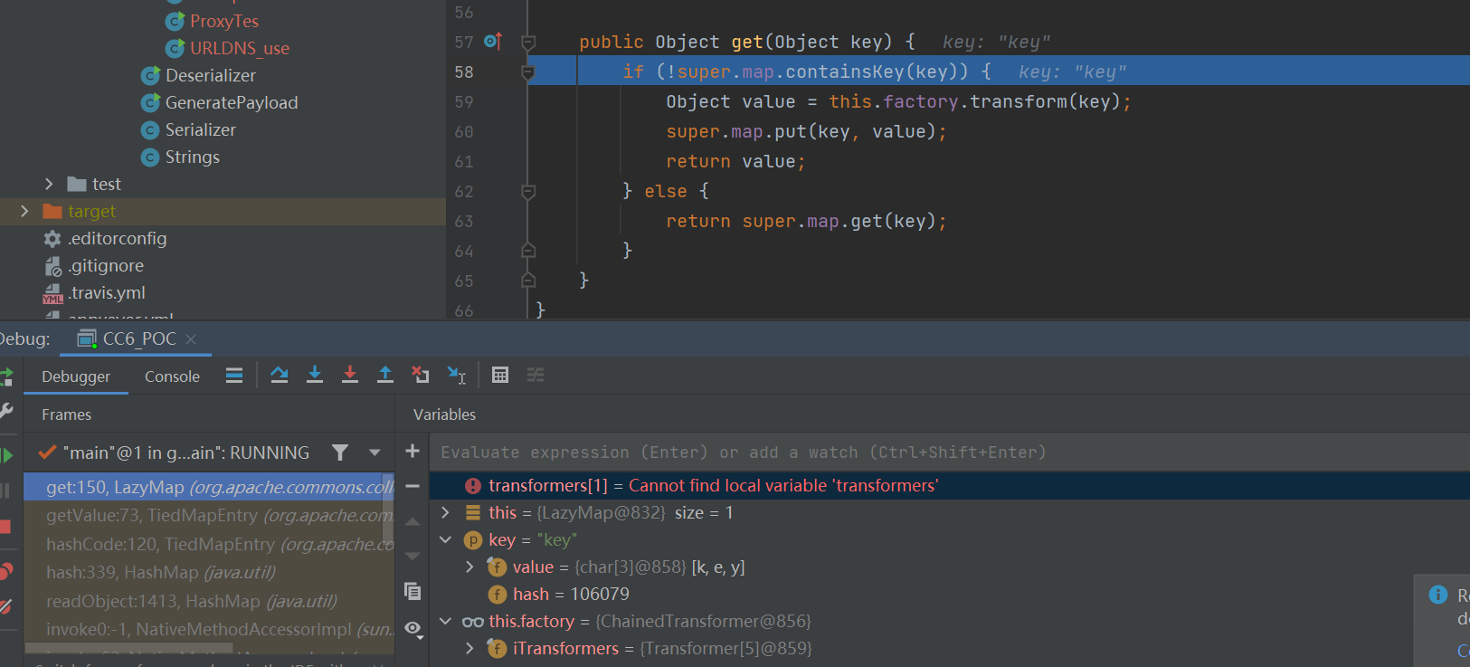Duplicate the watch with the copy icon
1470x667 pixels.
coord(413,591)
